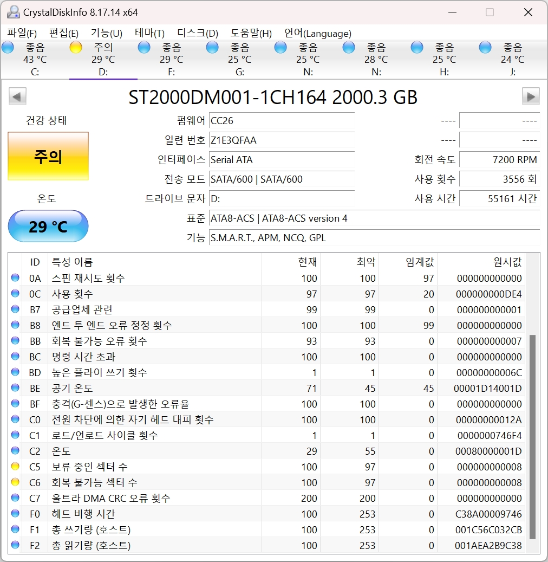Select the 엔드 투 엔드 오류 정정 횟수 row
Image resolution: width=548 pixels, height=562 pixels.
tap(266, 326)
